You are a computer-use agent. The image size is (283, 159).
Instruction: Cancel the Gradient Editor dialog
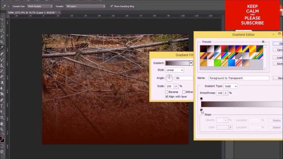click(x=278, y=50)
